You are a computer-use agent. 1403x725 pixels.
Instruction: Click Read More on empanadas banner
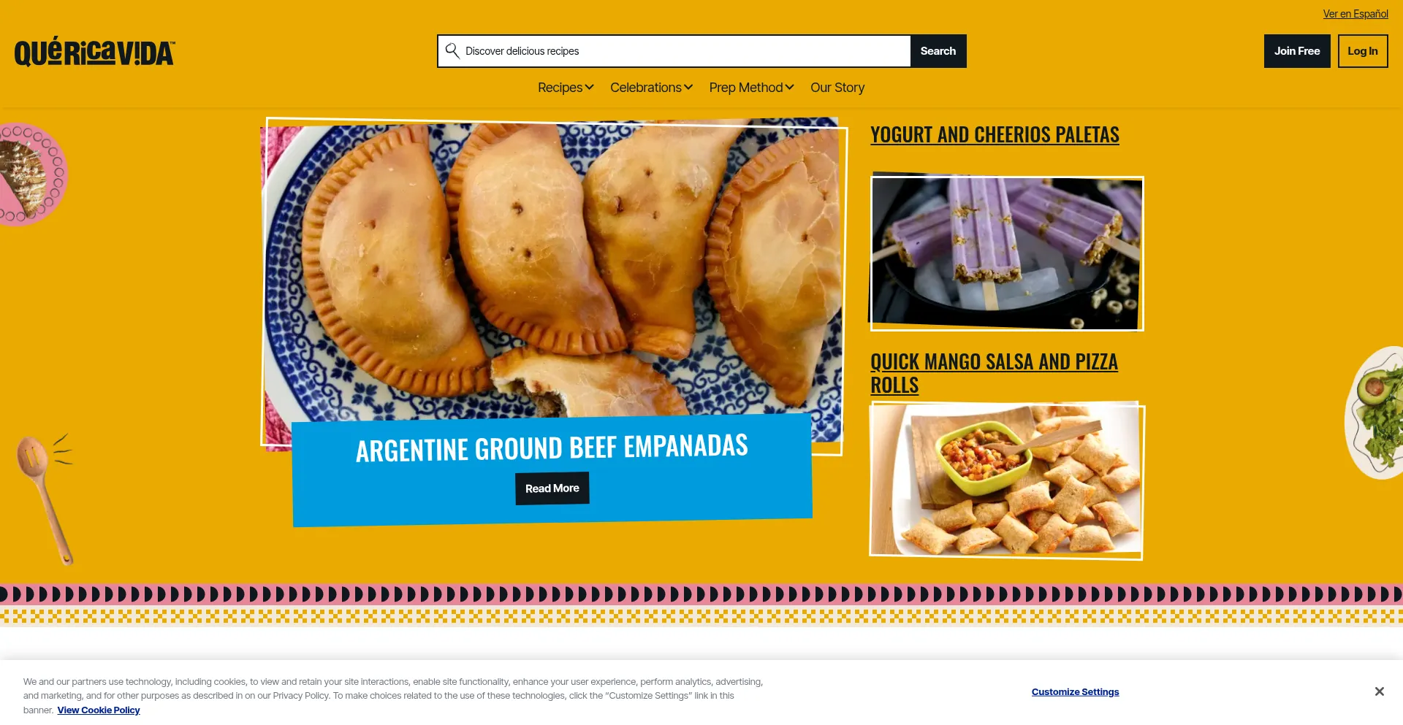coord(552,488)
